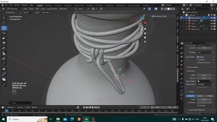Open Modifiers wrench tab in properties
This screenshot has width=217, height=122.
[x=181, y=83]
